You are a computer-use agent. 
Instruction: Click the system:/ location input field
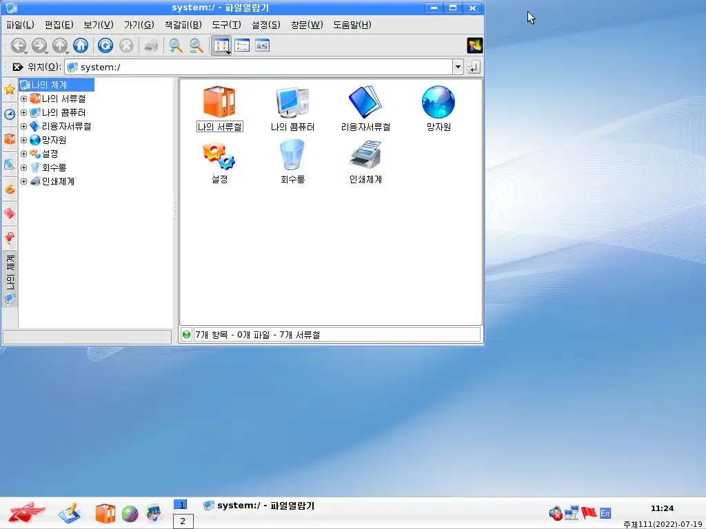coord(259,67)
